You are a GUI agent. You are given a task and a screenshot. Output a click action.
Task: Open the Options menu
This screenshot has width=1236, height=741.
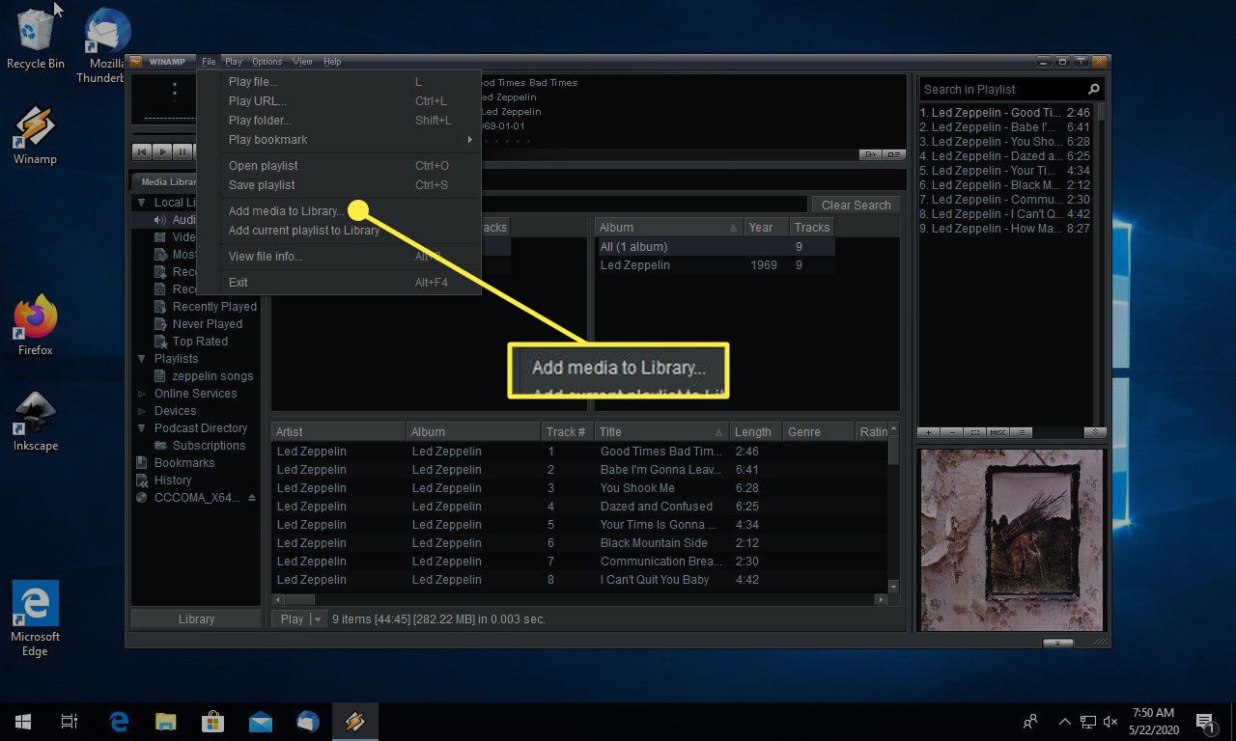(x=267, y=62)
